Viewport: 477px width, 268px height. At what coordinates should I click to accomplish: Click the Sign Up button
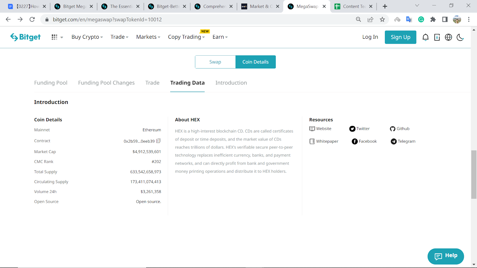pos(400,37)
